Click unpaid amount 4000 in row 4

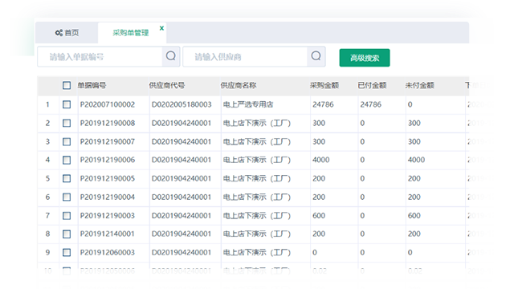point(416,160)
